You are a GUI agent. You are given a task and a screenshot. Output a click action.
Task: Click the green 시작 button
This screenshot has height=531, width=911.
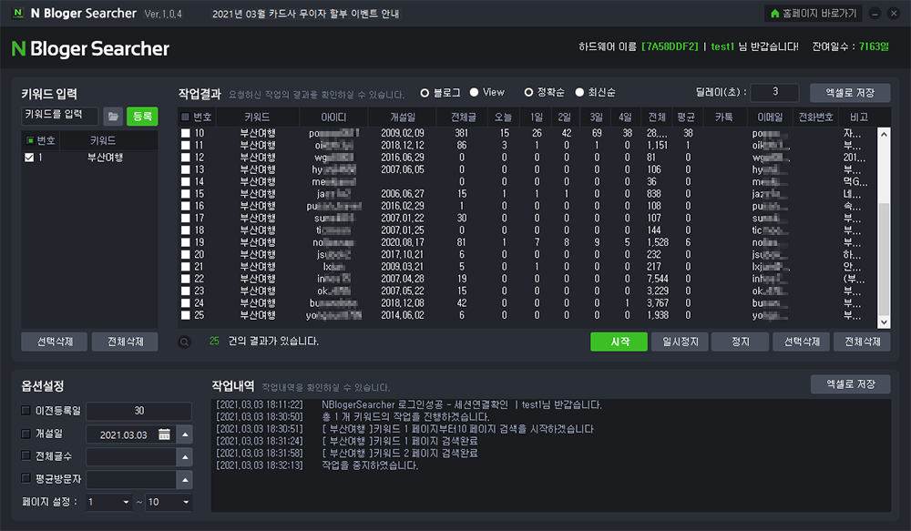click(x=619, y=342)
